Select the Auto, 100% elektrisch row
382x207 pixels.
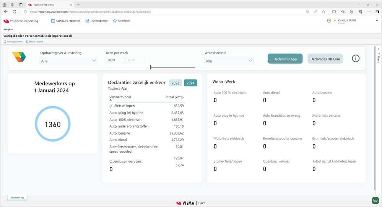pos(146,120)
